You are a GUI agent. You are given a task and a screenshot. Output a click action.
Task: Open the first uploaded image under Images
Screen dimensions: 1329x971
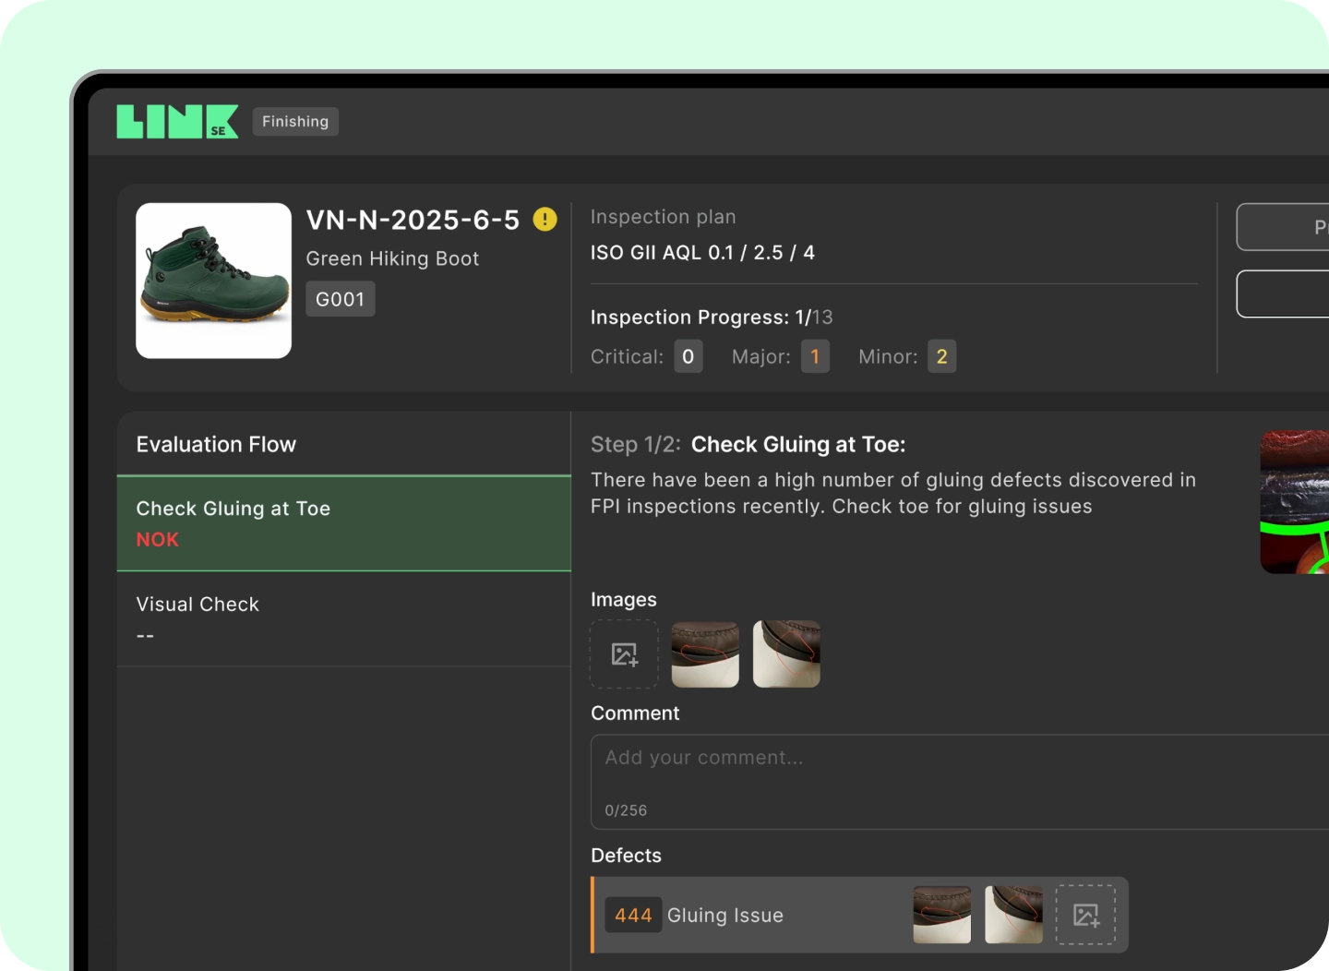[x=705, y=654]
